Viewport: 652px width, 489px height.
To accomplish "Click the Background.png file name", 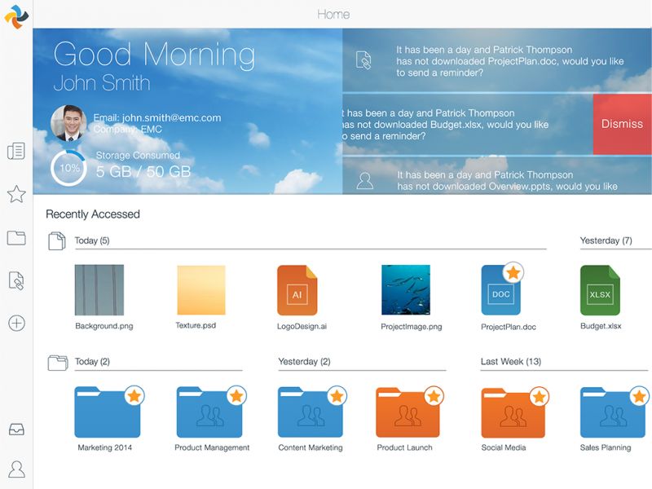I will point(104,326).
